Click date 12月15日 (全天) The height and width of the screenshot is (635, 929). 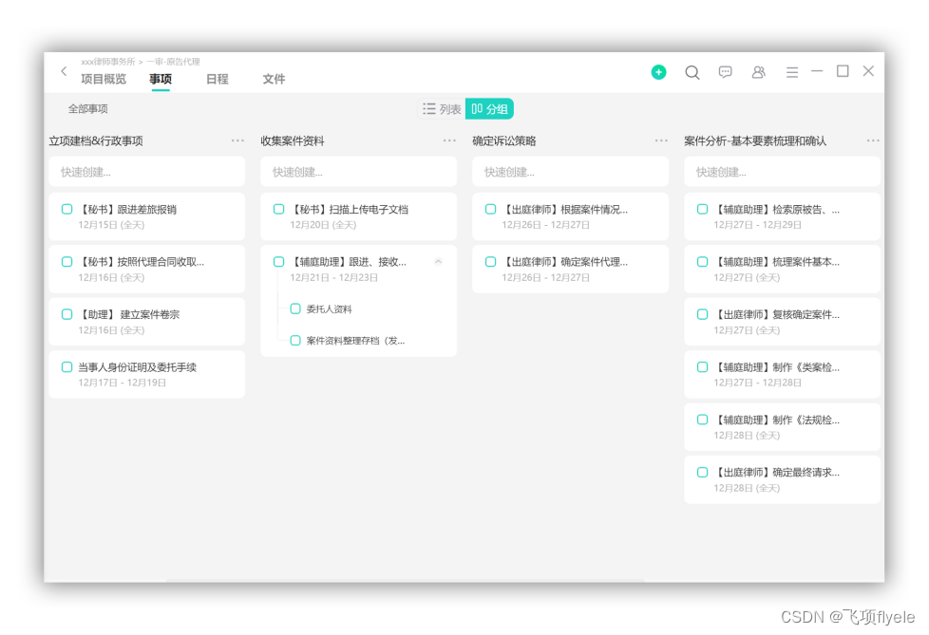coord(111,225)
